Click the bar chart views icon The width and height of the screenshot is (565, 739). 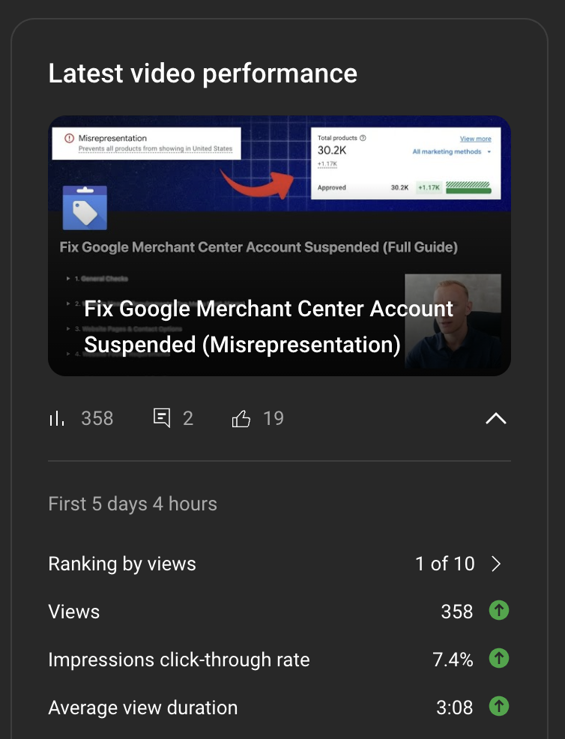click(x=56, y=418)
